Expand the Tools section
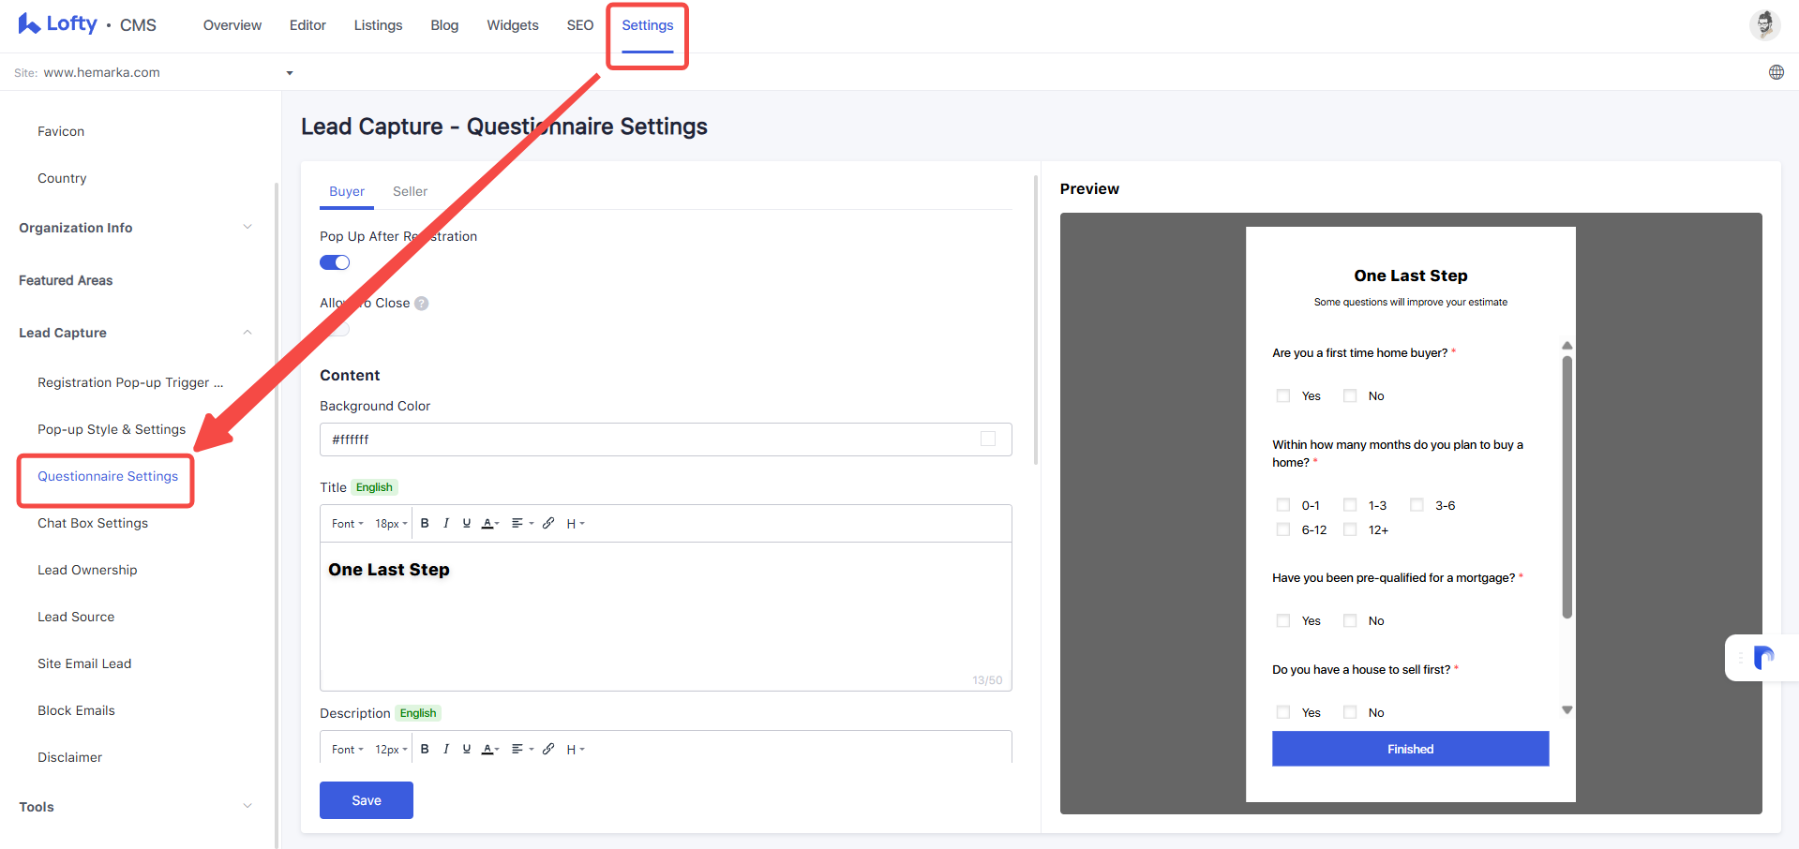The height and width of the screenshot is (849, 1799). 247,806
